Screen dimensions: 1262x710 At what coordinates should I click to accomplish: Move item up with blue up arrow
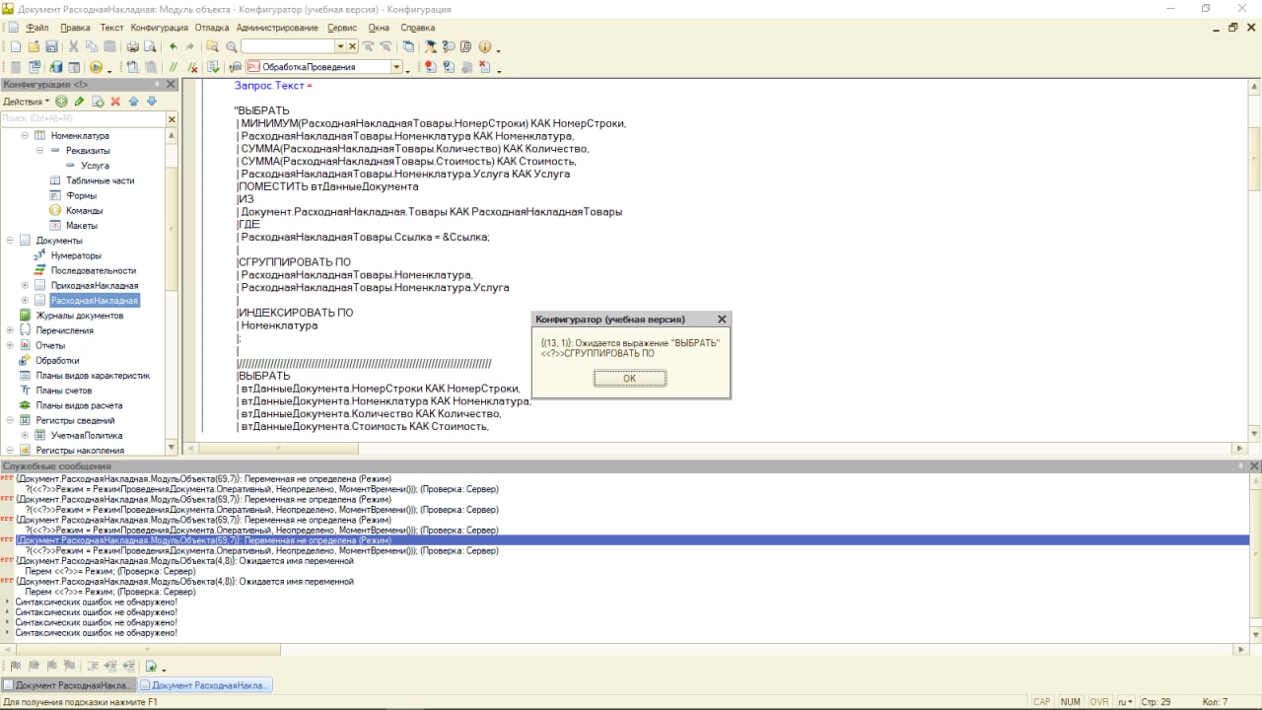(x=133, y=102)
